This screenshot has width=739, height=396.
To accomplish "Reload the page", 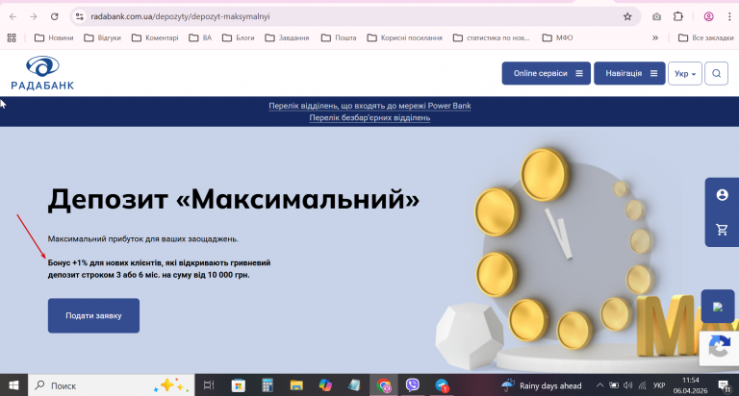I will point(54,16).
